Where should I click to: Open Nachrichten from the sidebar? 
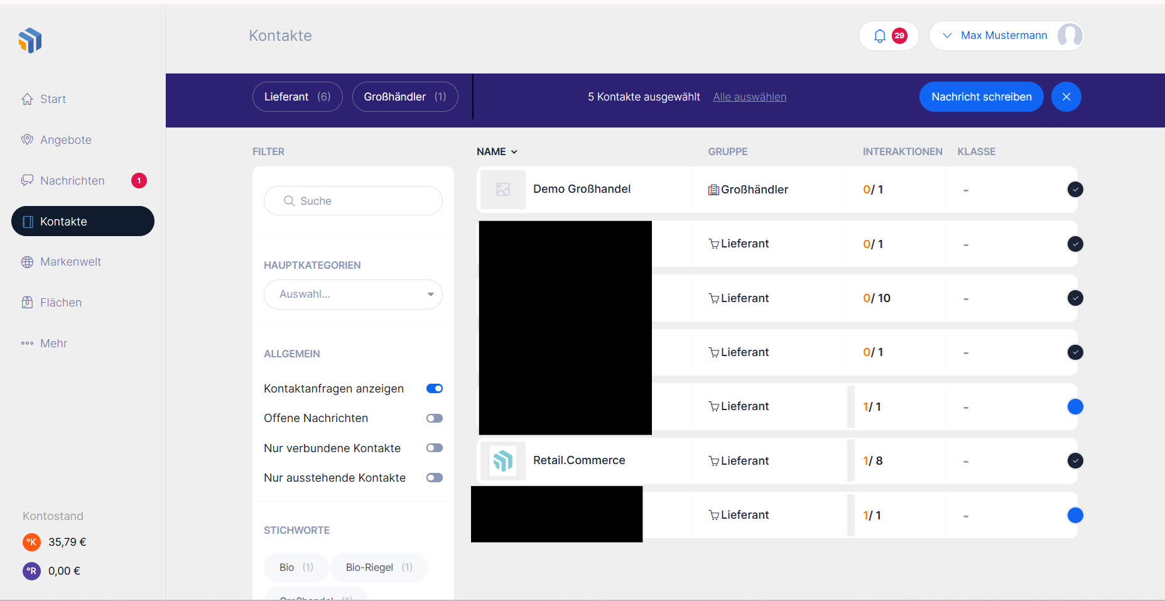[72, 181]
